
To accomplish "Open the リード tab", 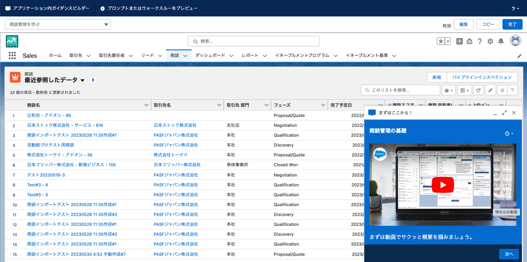I will 147,56.
